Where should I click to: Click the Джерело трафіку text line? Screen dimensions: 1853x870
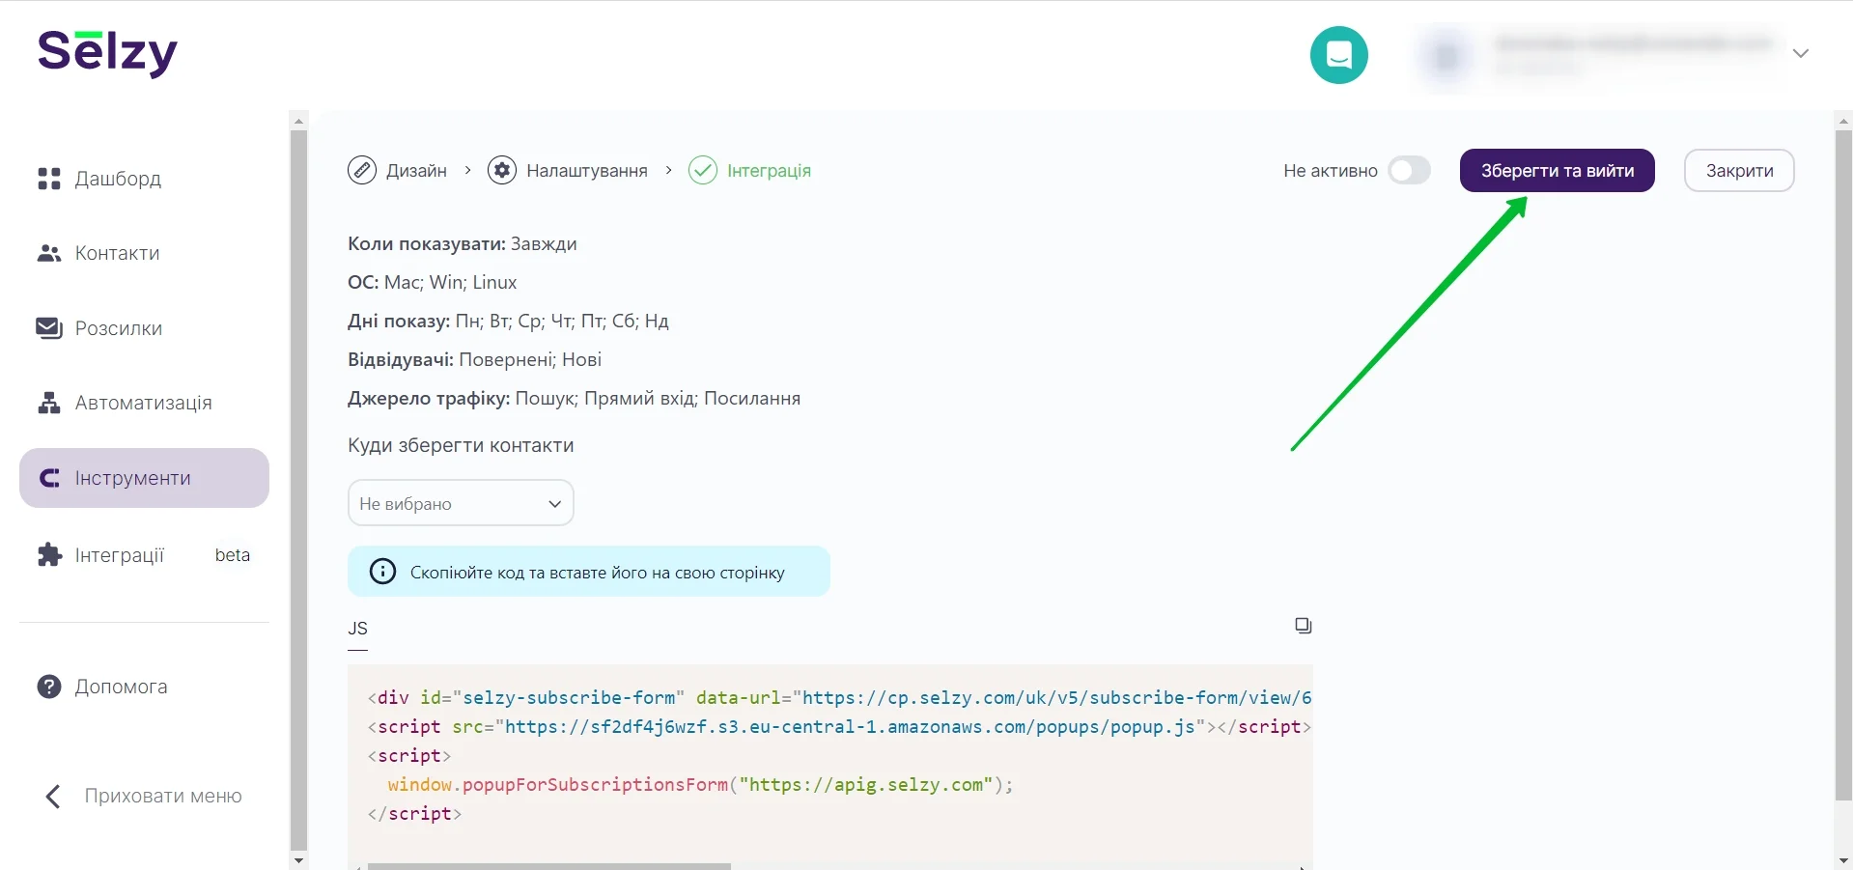574,398
